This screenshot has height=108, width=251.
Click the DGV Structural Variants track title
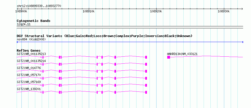[105, 36]
